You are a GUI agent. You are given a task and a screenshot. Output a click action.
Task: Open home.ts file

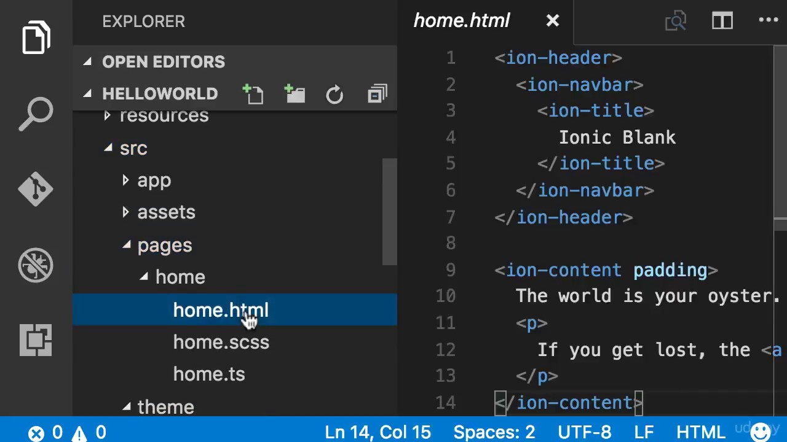click(209, 374)
